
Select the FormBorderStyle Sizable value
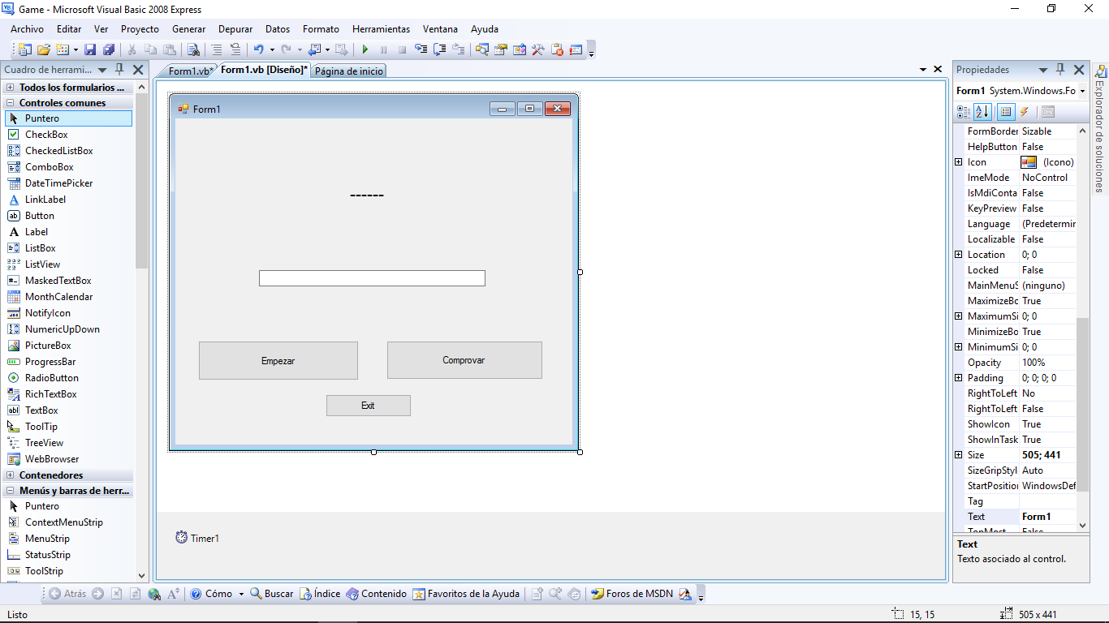coord(1048,131)
